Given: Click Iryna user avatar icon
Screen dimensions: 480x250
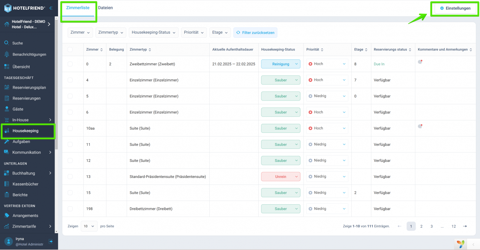Looking at the screenshot, I should click(8, 241).
